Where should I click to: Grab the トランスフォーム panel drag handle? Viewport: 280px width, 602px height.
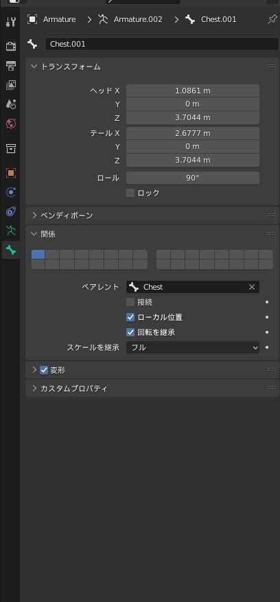point(271,67)
